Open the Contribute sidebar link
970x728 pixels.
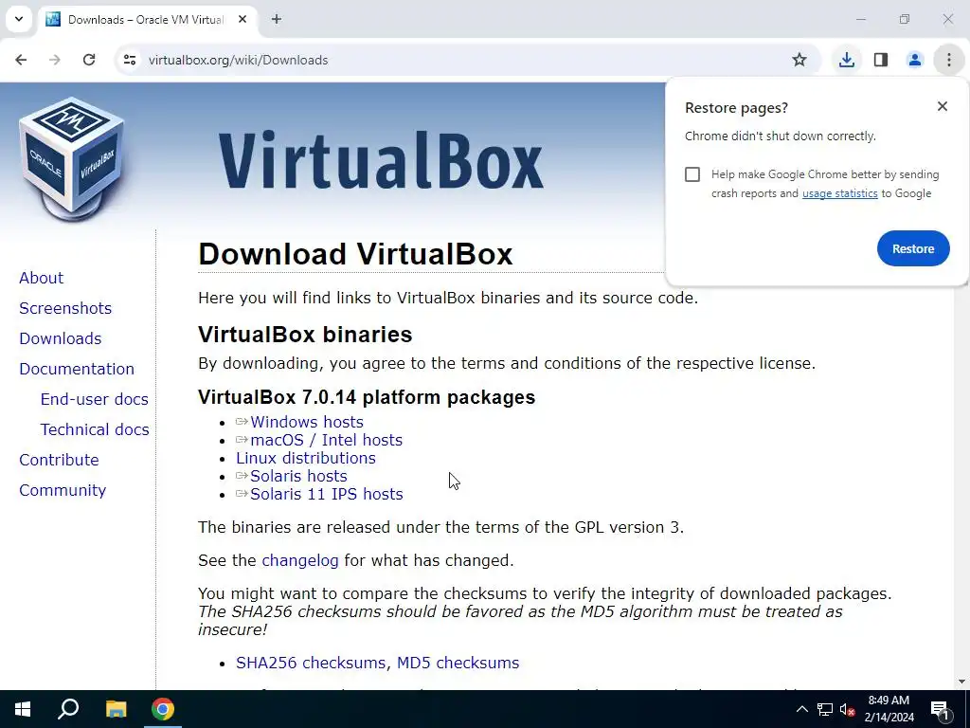point(59,460)
